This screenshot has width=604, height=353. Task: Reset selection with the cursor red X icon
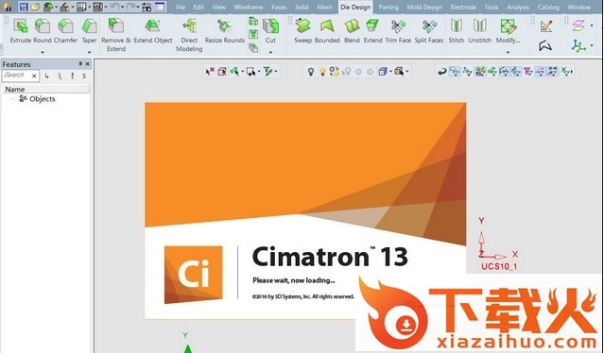210,71
